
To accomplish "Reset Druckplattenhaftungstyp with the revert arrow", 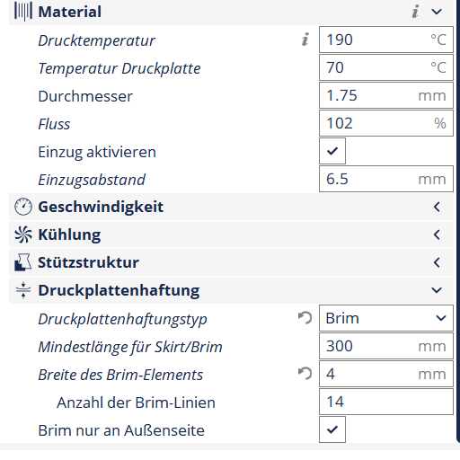I will coord(305,318).
